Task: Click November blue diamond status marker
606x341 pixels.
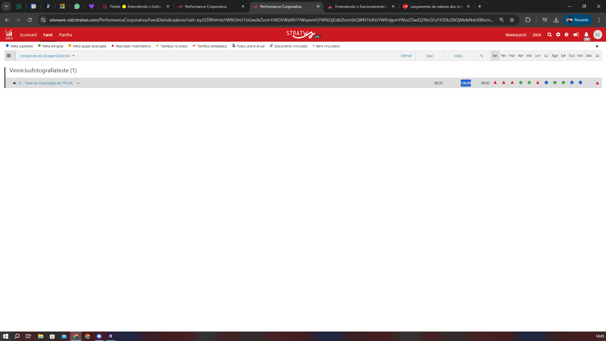Action: point(580,83)
